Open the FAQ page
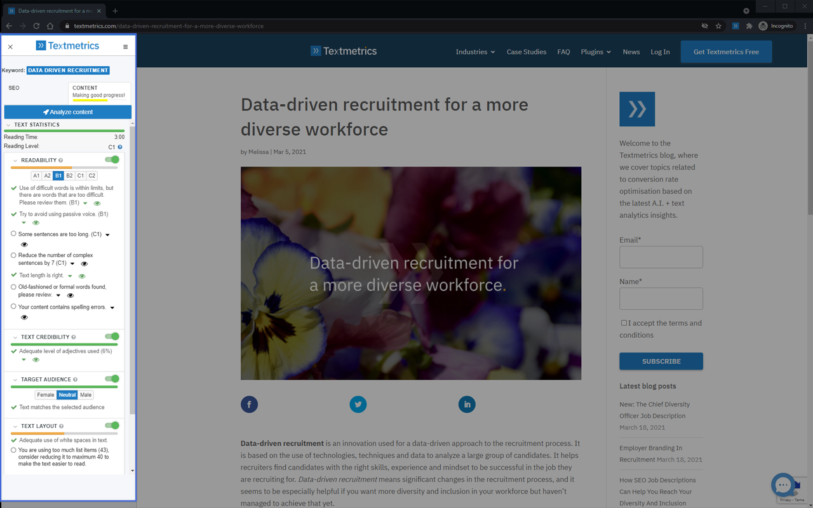The height and width of the screenshot is (508, 813). [x=563, y=52]
